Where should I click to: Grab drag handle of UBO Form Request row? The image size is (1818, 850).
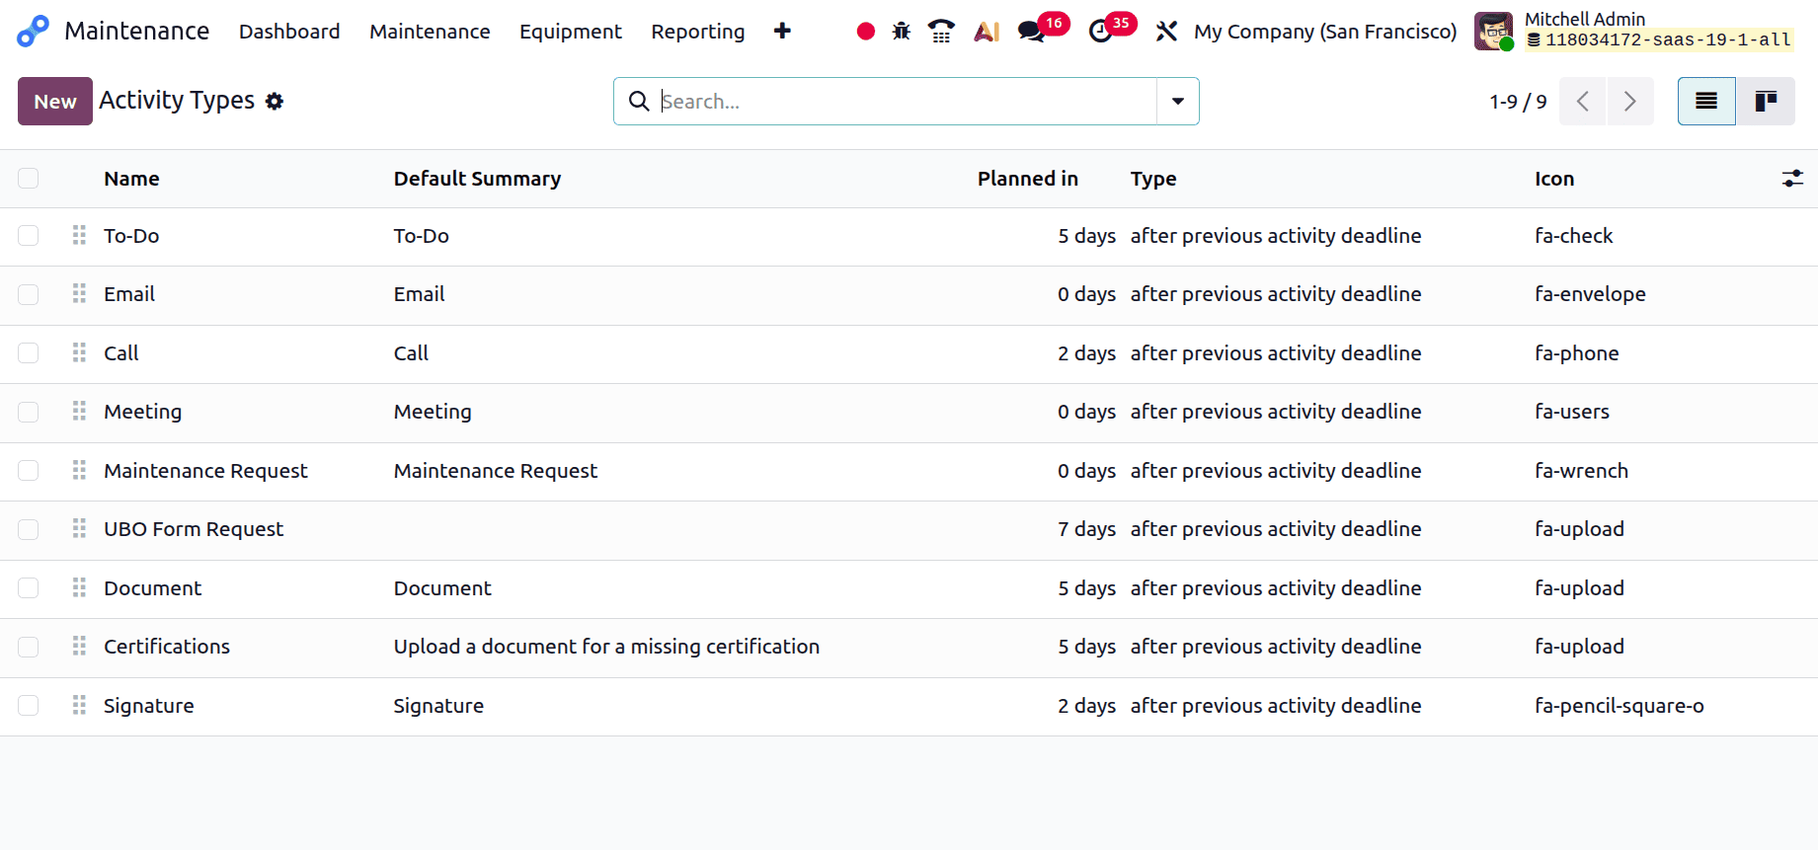click(x=79, y=528)
